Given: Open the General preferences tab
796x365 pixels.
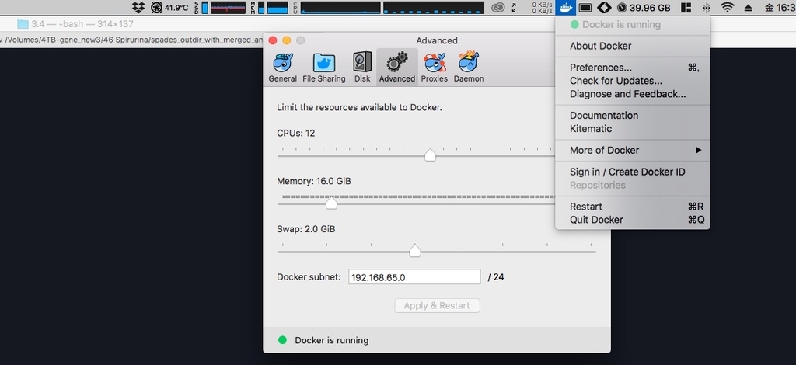Looking at the screenshot, I should tap(283, 68).
